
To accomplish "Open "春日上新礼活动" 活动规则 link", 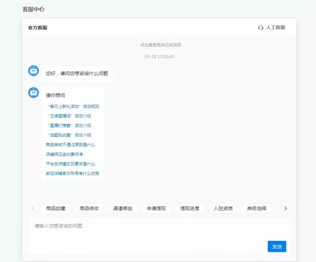I will click(x=74, y=107).
